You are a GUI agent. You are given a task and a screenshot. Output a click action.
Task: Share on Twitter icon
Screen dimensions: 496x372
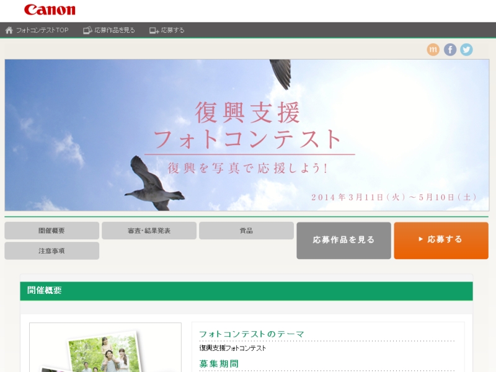466,50
